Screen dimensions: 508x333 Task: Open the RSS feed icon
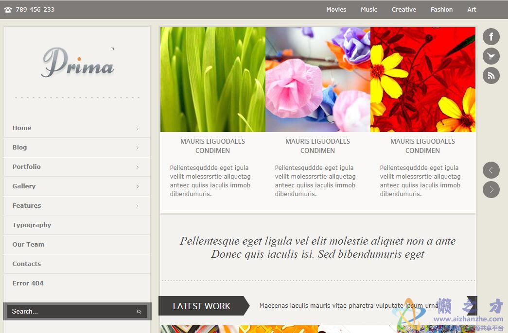[x=491, y=76]
